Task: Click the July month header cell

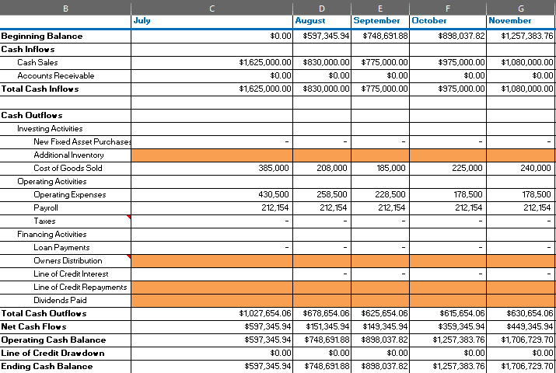Action: tap(212, 21)
